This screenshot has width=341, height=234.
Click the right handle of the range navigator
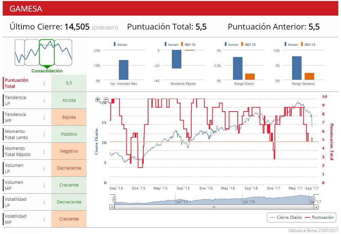point(313,199)
